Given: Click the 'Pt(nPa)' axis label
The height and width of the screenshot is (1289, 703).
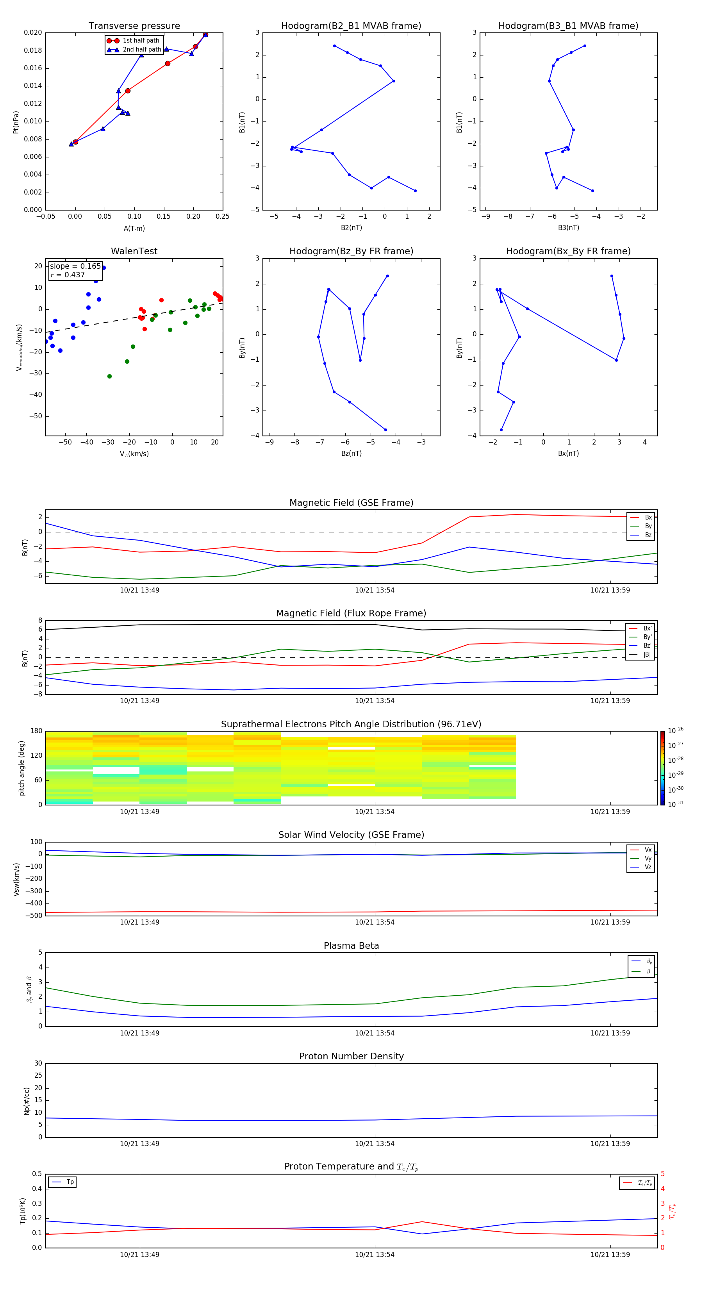Looking at the screenshot, I should coord(16,122).
